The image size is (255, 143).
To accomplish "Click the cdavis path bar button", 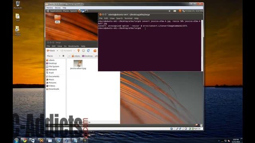I will (76, 56).
